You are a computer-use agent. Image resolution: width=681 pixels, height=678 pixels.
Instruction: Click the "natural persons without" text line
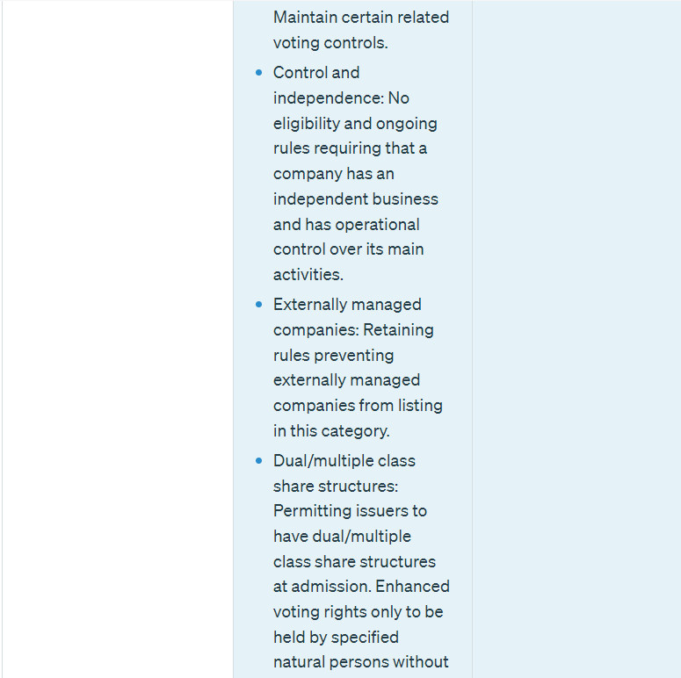click(360, 662)
